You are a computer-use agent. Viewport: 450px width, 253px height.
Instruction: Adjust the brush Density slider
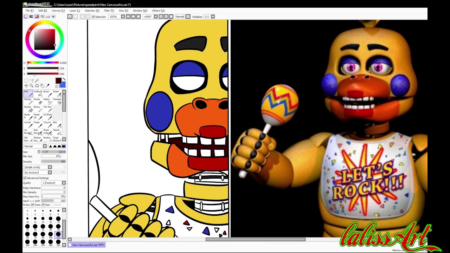(x=53, y=162)
